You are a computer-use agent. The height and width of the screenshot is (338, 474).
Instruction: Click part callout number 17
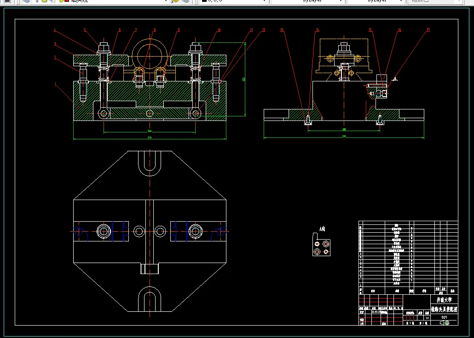[x=428, y=30]
